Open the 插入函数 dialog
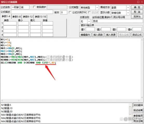The height and width of the screenshot is (124, 144). (98, 35)
